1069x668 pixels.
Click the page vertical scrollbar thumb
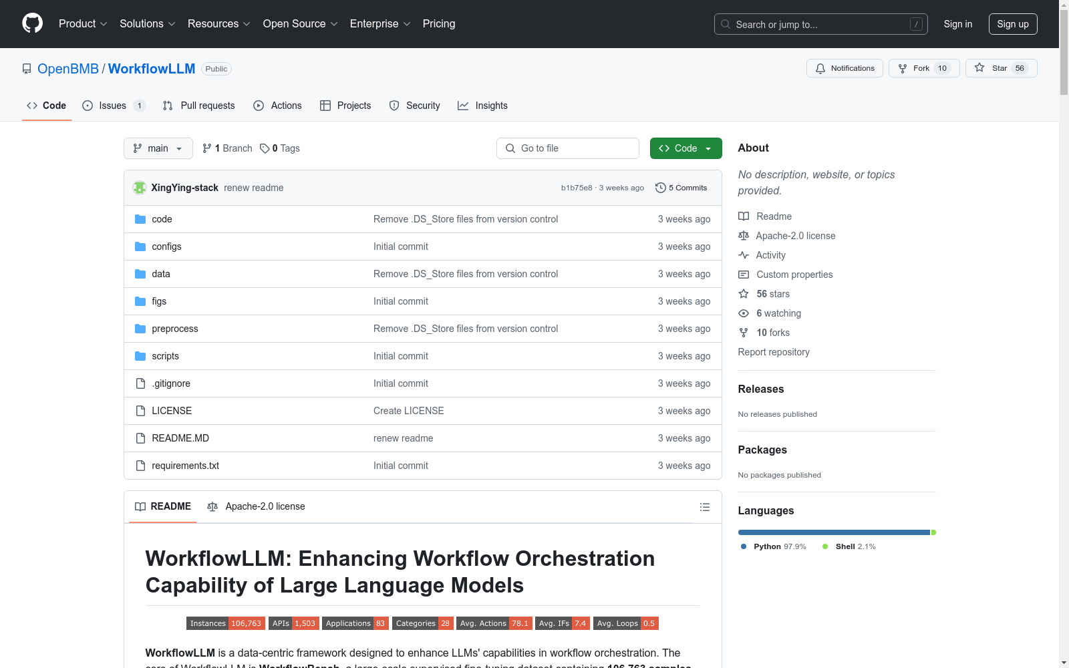pos(1064,52)
